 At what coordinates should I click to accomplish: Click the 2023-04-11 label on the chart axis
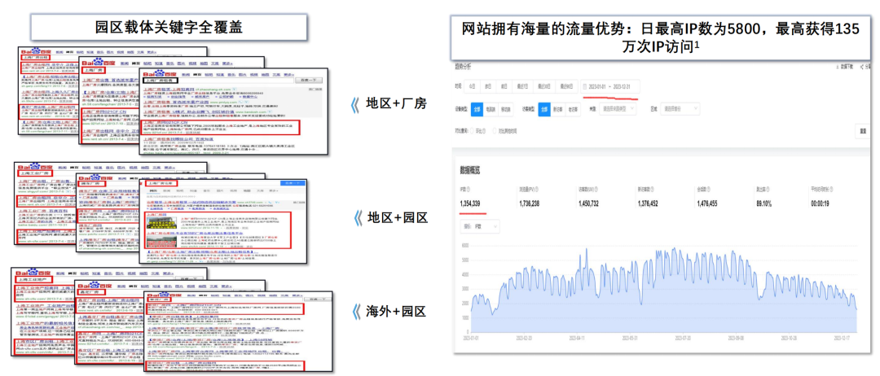tap(579, 339)
